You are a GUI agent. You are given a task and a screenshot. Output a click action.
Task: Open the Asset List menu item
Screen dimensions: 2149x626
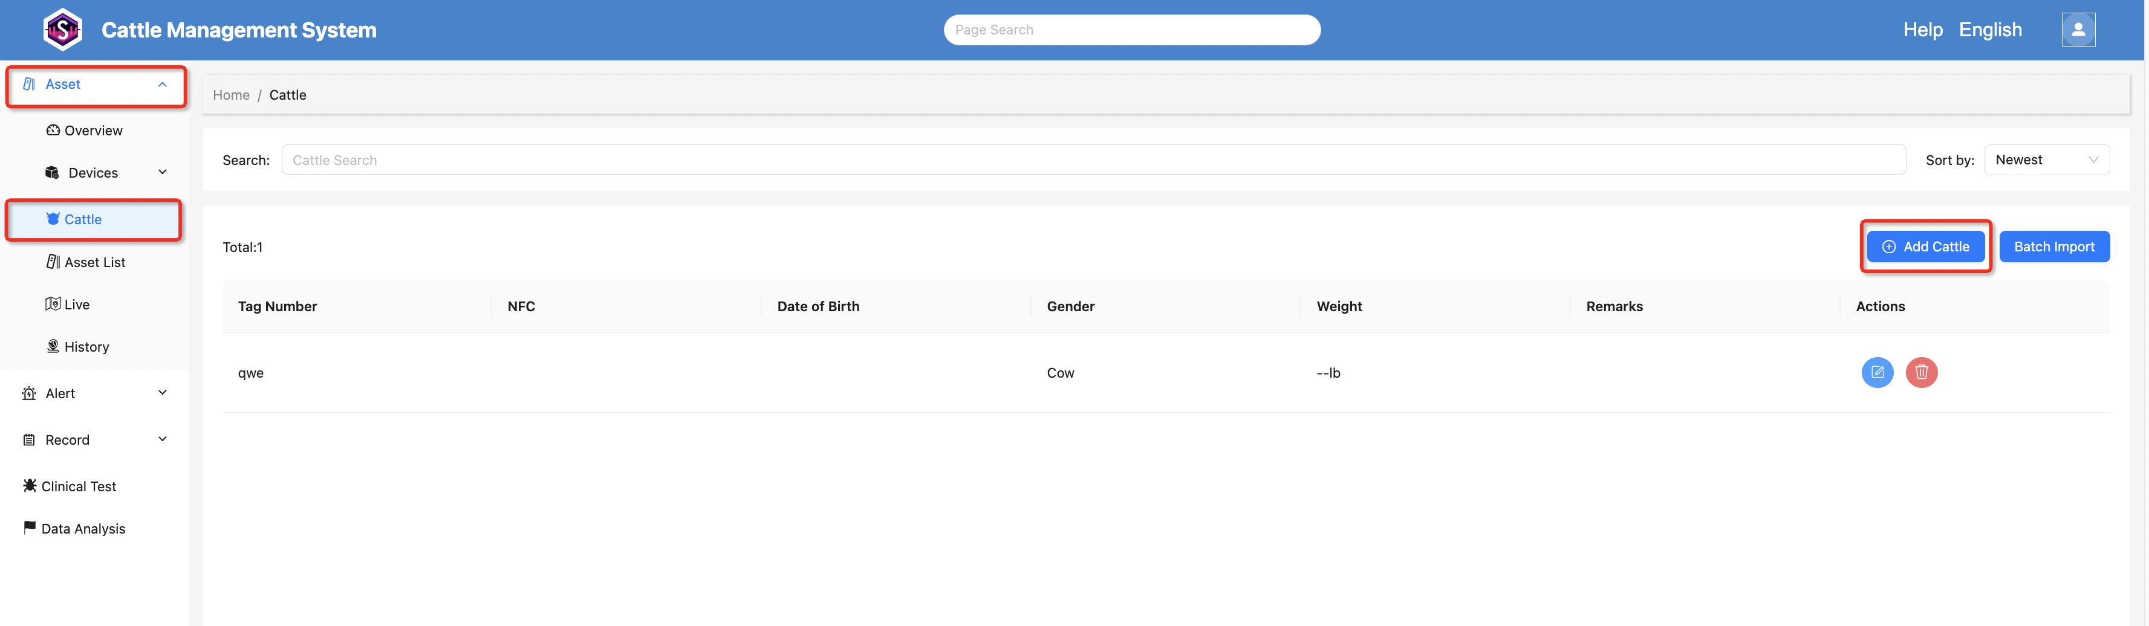click(94, 262)
